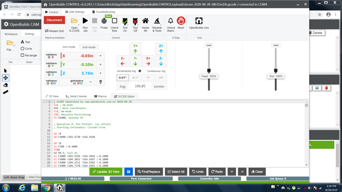This screenshot has height=192, width=342.
Task: Switch to the Serial Console tab
Action: 76,96
